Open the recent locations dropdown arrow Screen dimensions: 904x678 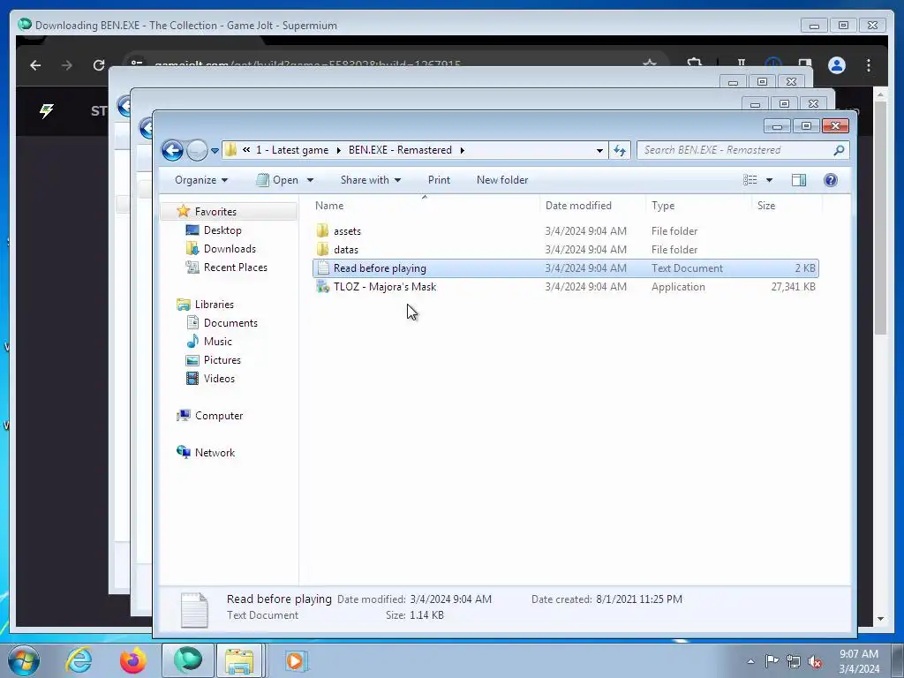215,151
